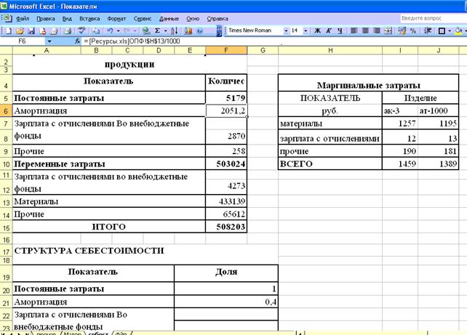Viewport: 467px width, 335px height.
Task: Click the Borders icon
Action: tap(442, 31)
